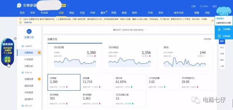Screen dimensions: 233x110
Task: Select the 浏览量 11,710 metric tile
Action: click(x=97, y=82)
